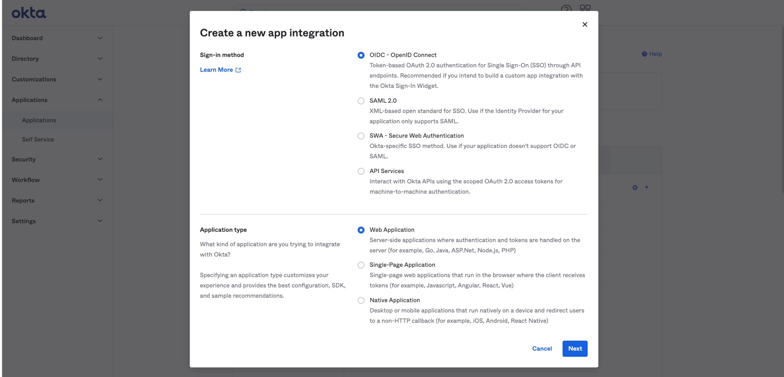The image size is (784, 377).
Task: Open the dropdown arrow next to gear
Action: (646, 187)
